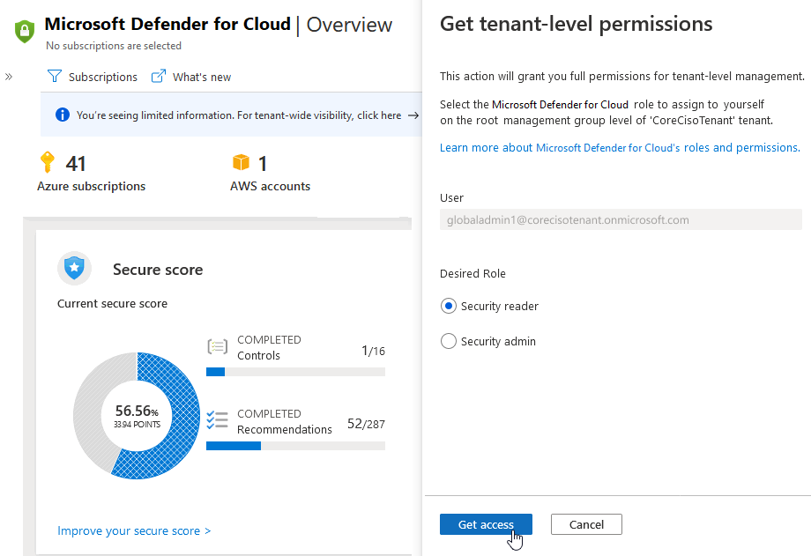Click the User email input field
Image resolution: width=811 pixels, height=556 pixels.
click(x=621, y=219)
